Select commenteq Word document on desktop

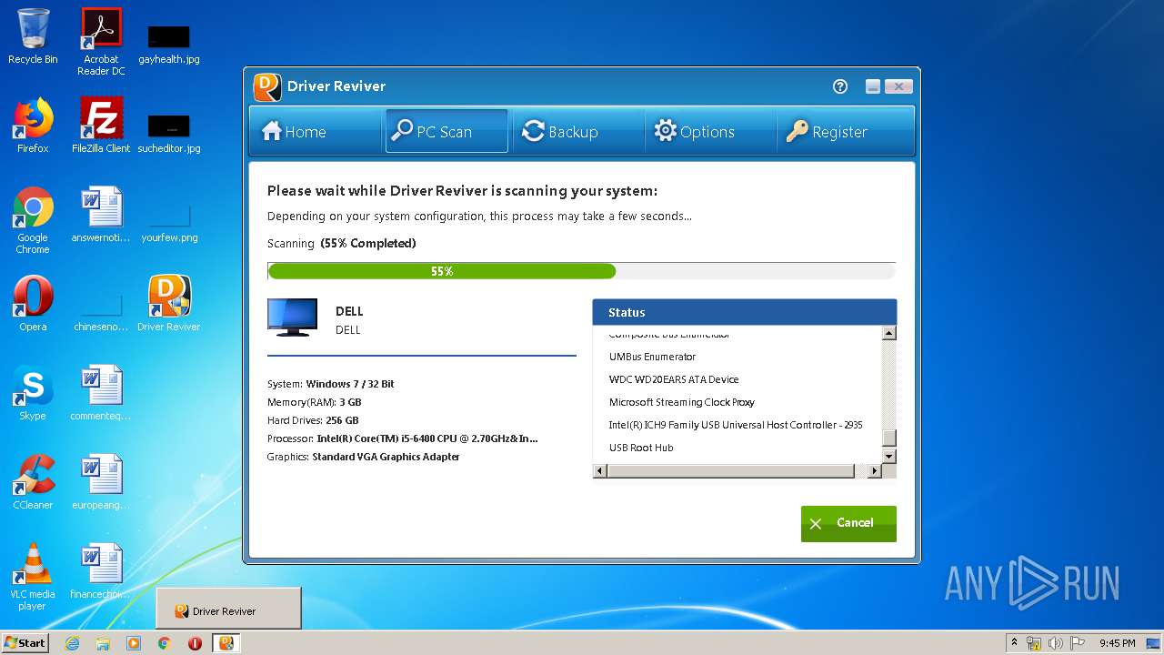(x=101, y=392)
